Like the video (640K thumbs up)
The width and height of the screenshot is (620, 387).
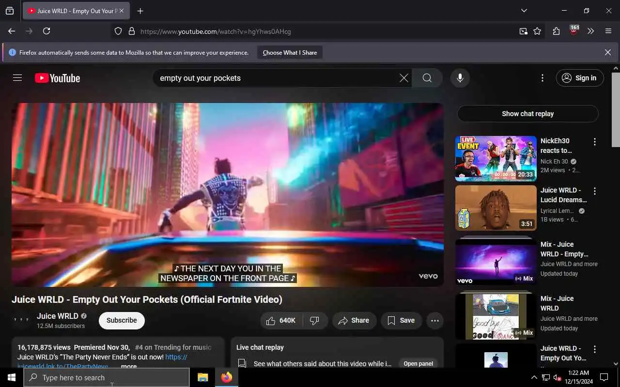282,320
